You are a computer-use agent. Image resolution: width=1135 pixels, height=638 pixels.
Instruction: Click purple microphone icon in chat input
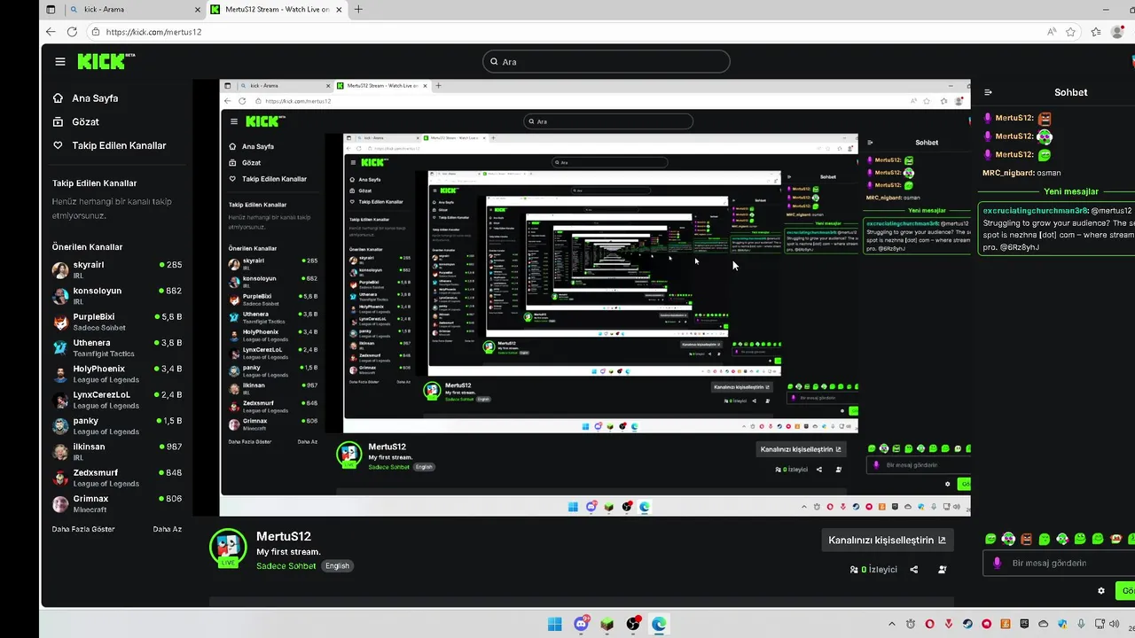997,563
